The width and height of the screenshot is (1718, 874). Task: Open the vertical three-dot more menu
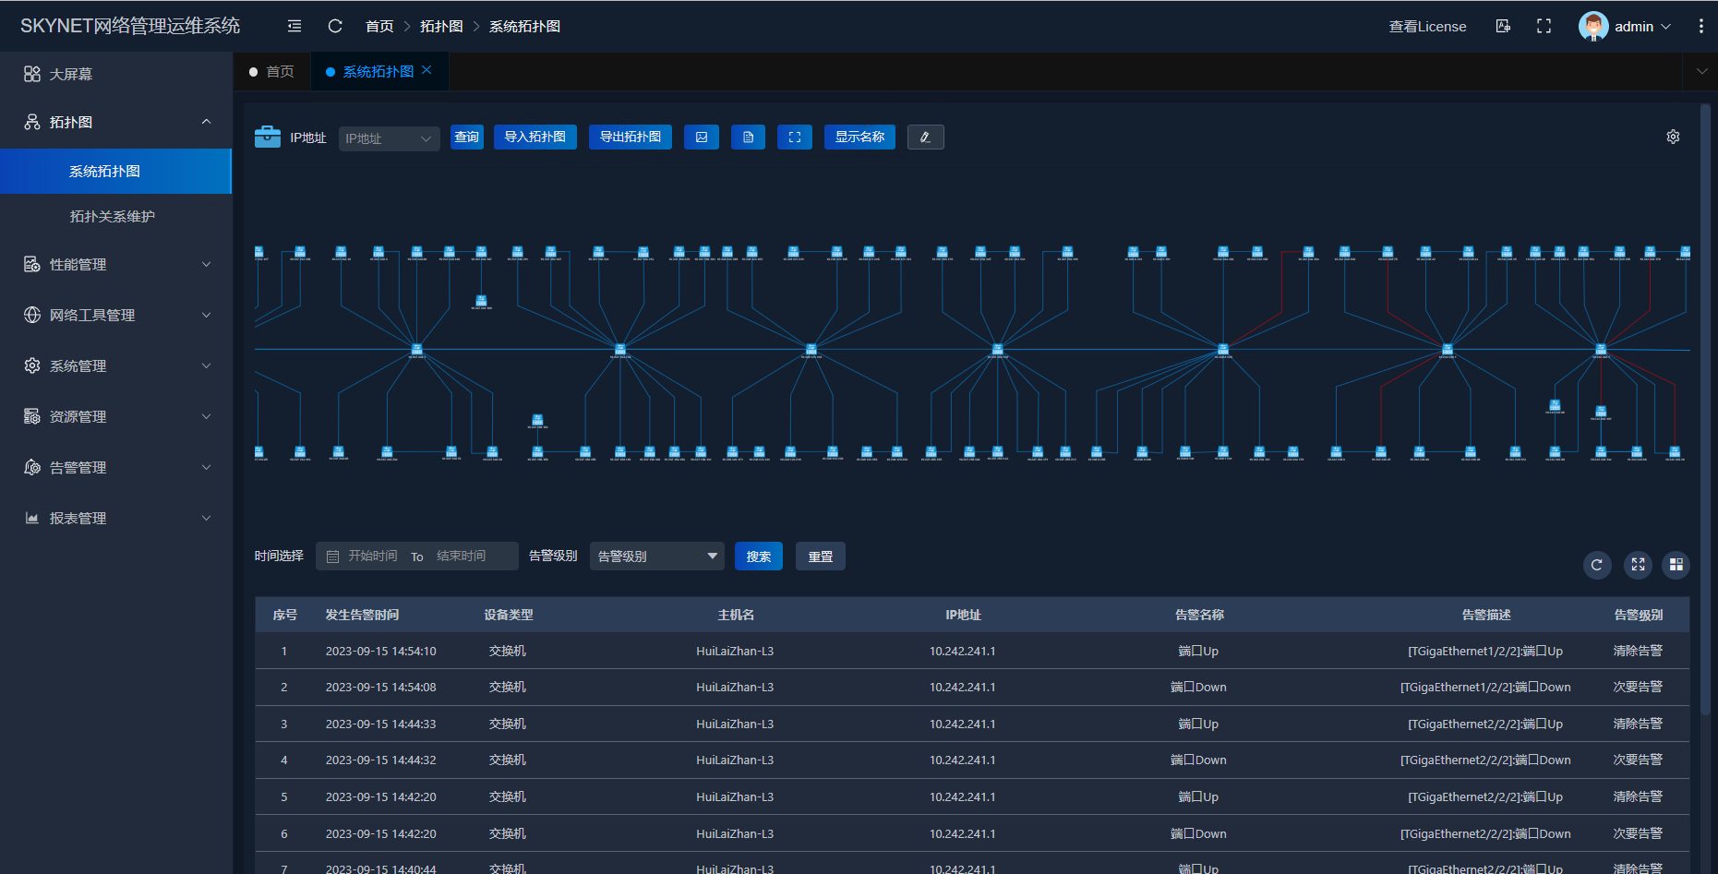pyautogui.click(x=1701, y=26)
